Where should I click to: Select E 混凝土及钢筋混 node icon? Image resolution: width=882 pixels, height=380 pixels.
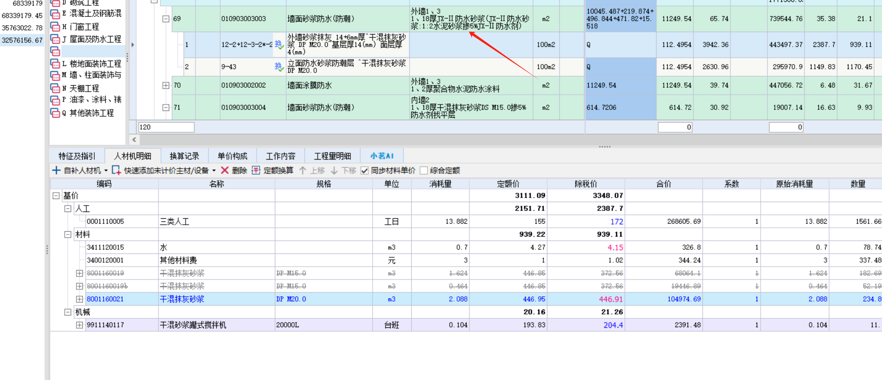click(x=55, y=14)
